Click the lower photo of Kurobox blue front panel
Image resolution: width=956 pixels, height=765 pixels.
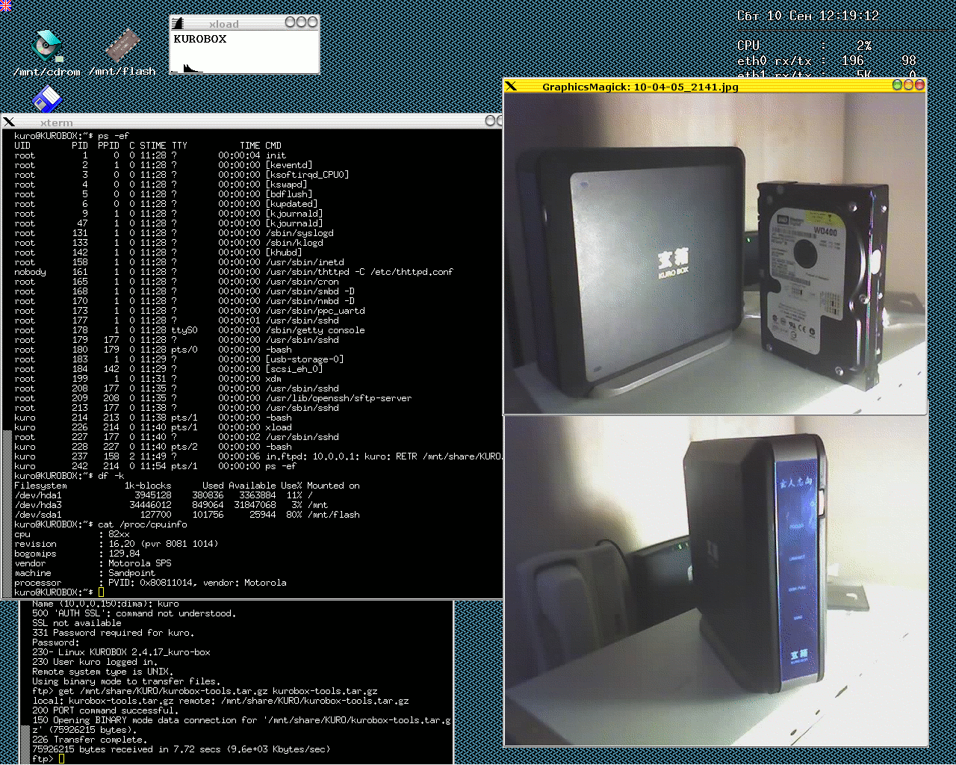pyautogui.click(x=715, y=581)
